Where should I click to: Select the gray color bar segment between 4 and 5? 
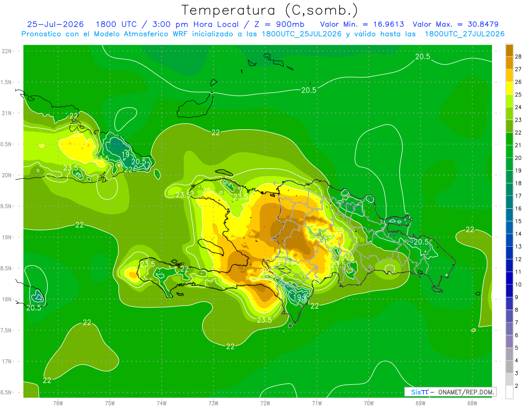[509, 354]
